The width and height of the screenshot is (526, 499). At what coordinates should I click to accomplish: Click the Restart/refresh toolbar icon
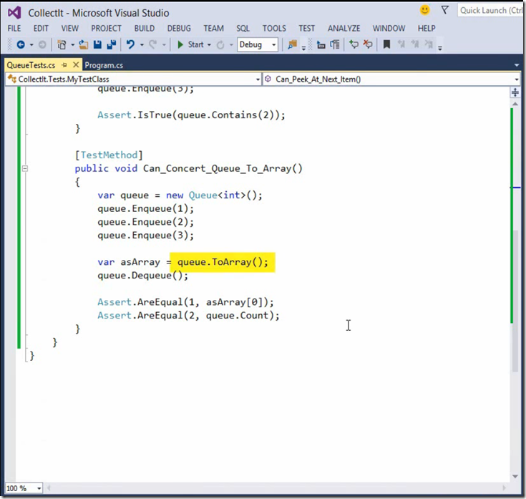[x=220, y=44]
